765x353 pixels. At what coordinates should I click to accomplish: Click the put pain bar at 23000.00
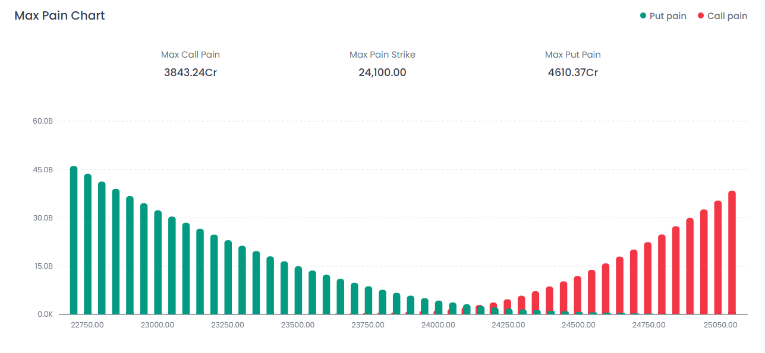158,262
